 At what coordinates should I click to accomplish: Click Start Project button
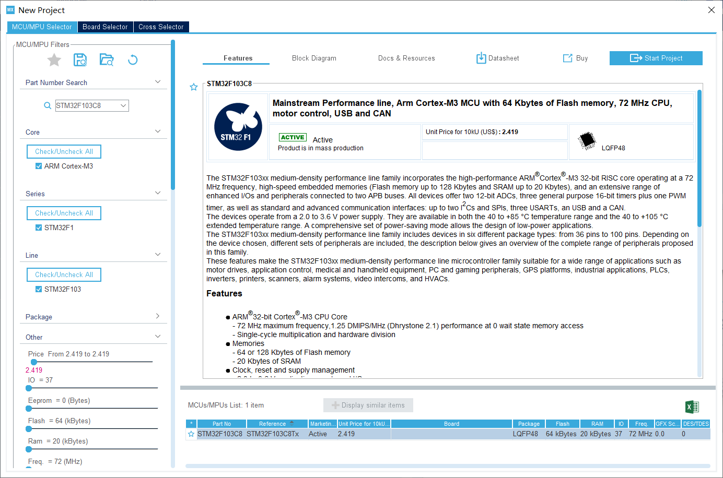click(656, 58)
